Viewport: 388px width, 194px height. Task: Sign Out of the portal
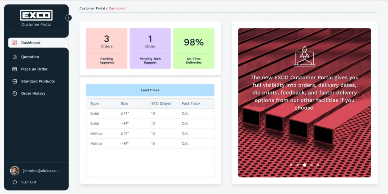click(29, 182)
